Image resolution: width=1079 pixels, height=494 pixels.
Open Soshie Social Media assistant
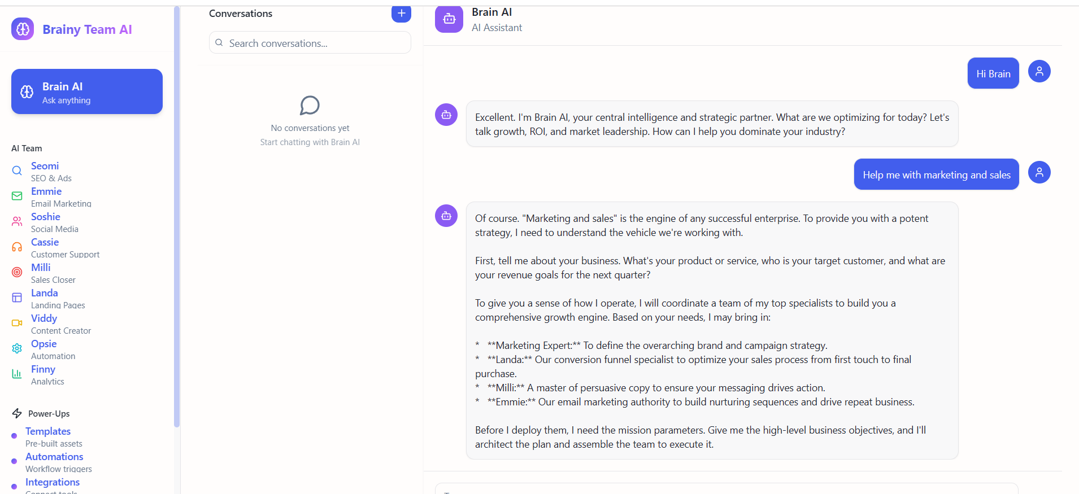point(55,222)
